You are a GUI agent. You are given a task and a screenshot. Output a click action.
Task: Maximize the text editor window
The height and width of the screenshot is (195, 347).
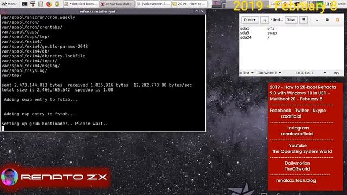(x=327, y=20)
